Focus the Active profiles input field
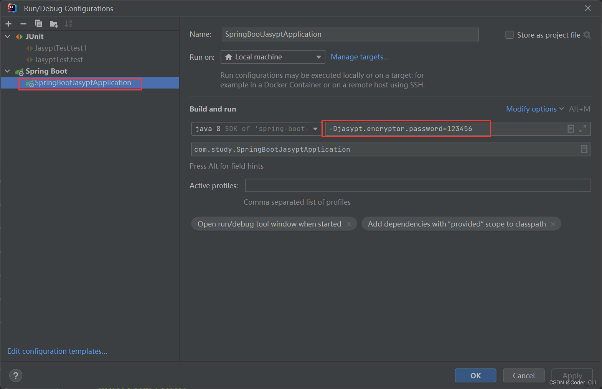 coord(418,185)
